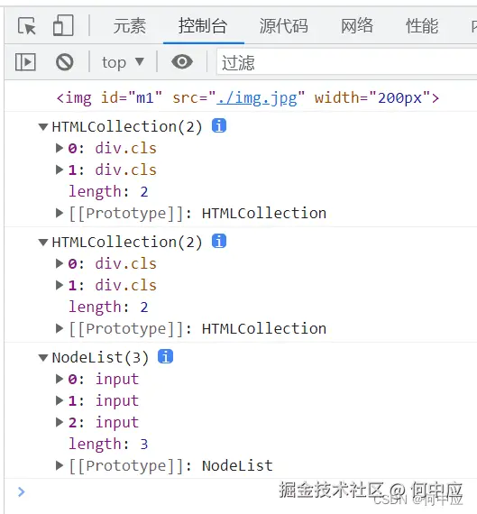Click the info icon beside second HTMLCollection(2)
The height and width of the screenshot is (514, 477).
219,241
